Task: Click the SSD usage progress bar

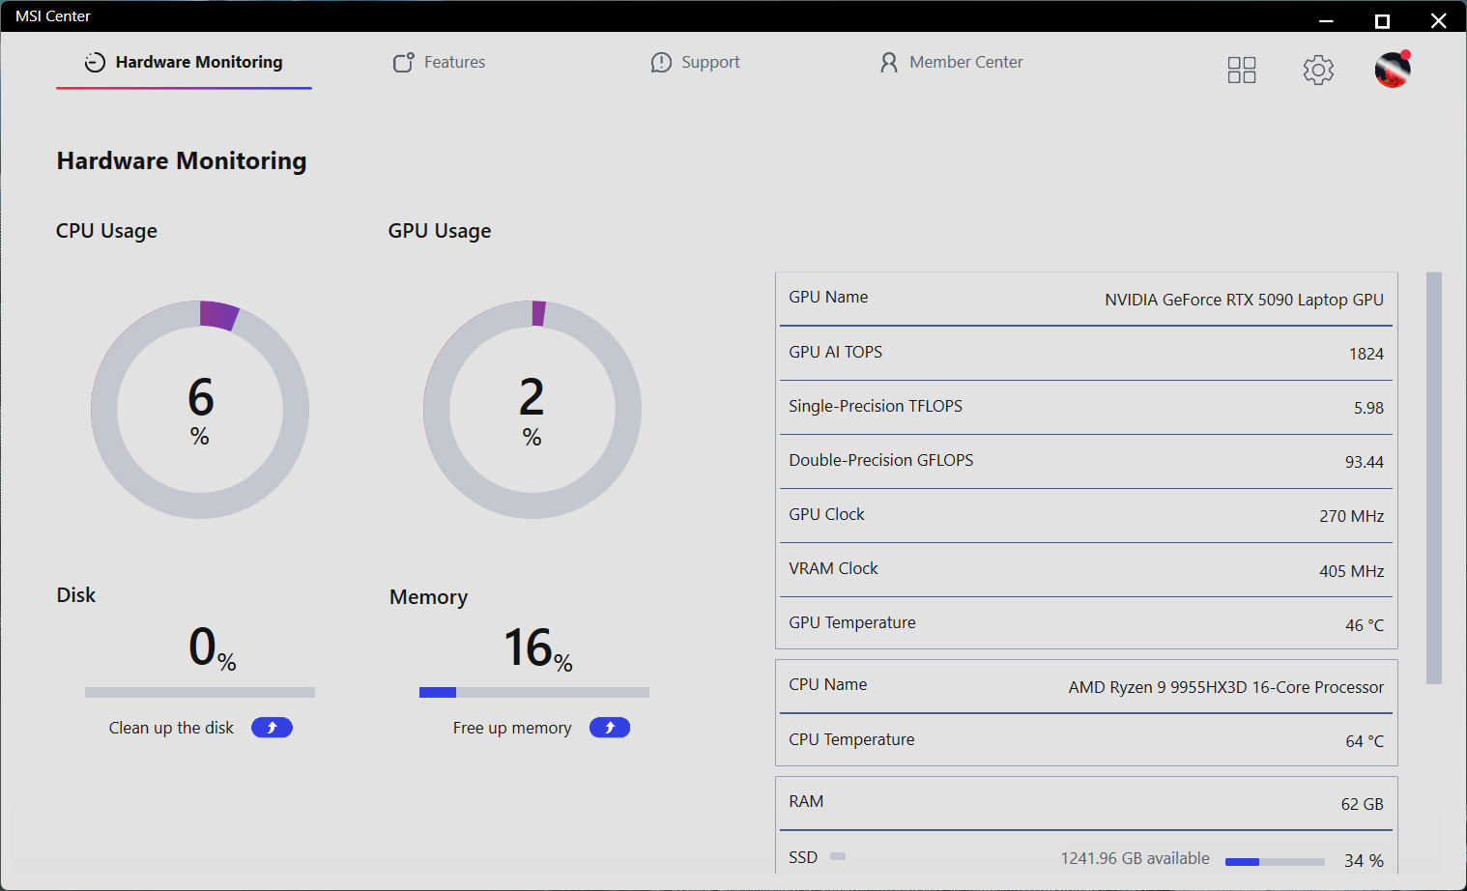Action: coord(1275,861)
